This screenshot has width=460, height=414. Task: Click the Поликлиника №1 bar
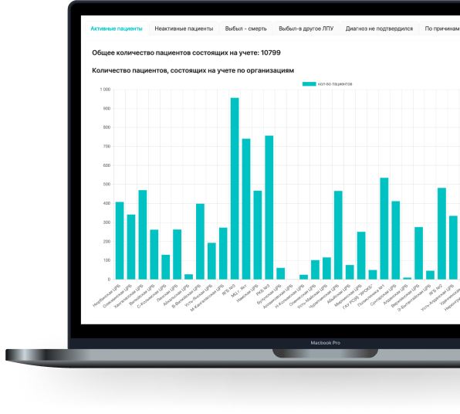point(384,229)
